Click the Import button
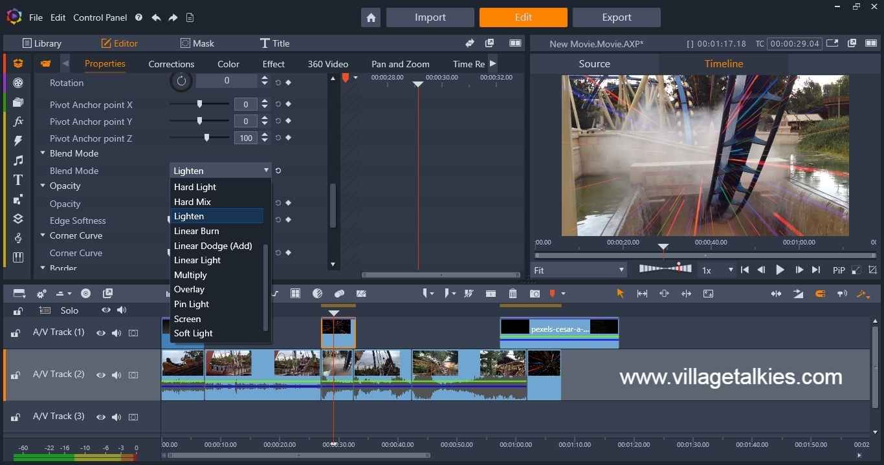The height and width of the screenshot is (465, 884). click(430, 17)
